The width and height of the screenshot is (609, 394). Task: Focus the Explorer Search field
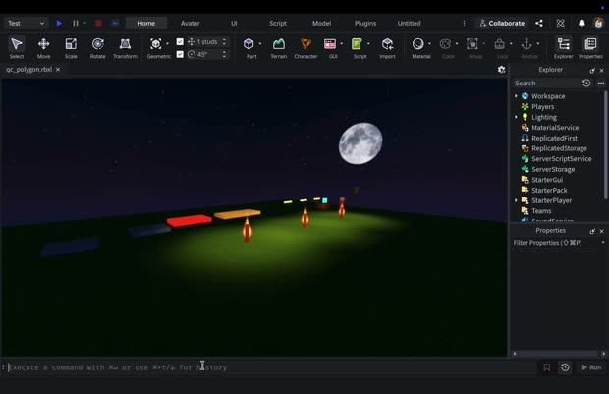pyautogui.click(x=547, y=83)
